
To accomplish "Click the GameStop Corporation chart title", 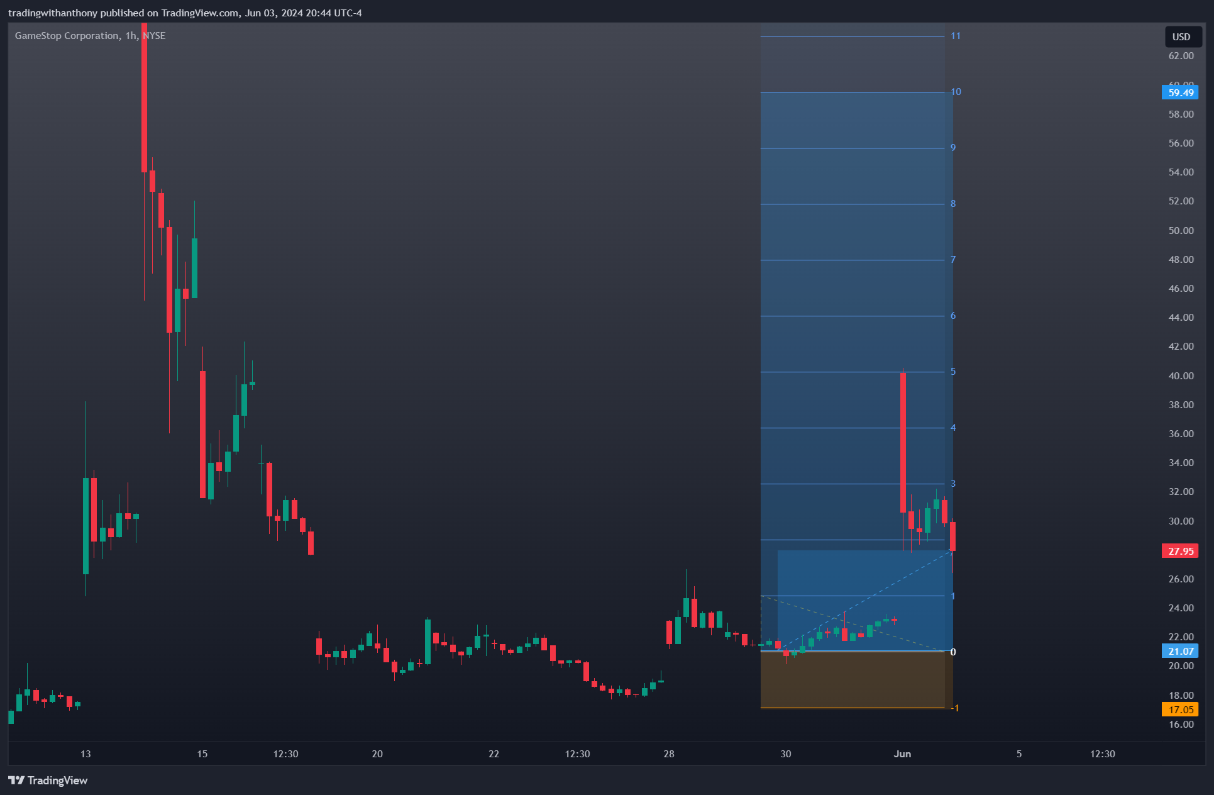I will pos(90,36).
